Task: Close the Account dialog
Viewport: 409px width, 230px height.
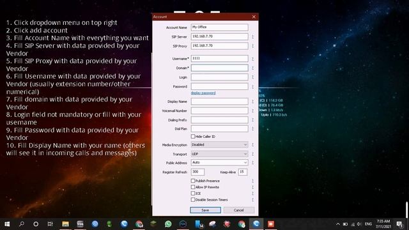Action: (x=254, y=17)
